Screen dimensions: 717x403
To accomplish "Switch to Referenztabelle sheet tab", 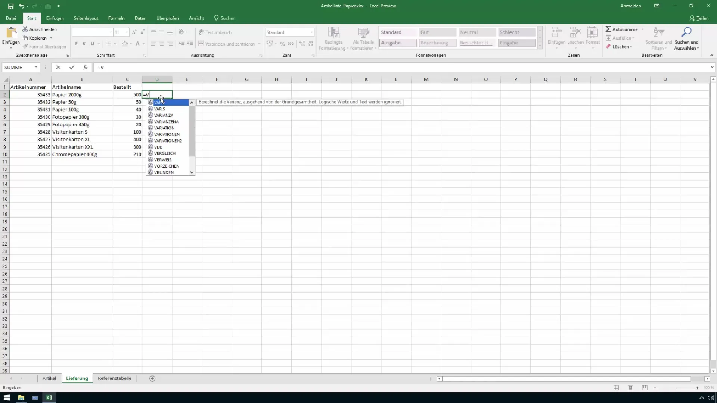I will (115, 378).
